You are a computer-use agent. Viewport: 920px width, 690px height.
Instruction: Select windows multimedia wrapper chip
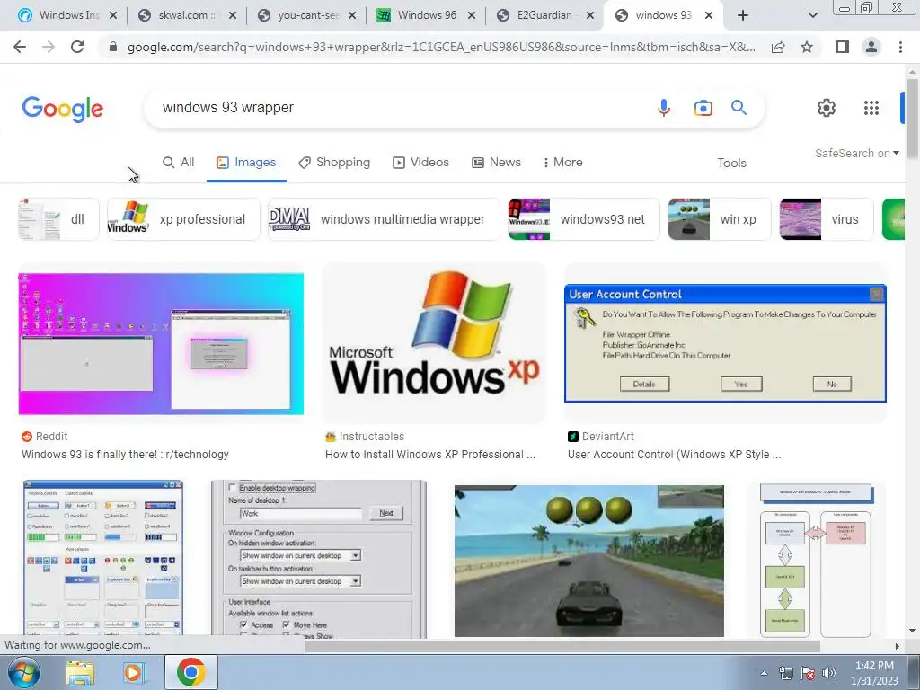pyautogui.click(x=384, y=219)
